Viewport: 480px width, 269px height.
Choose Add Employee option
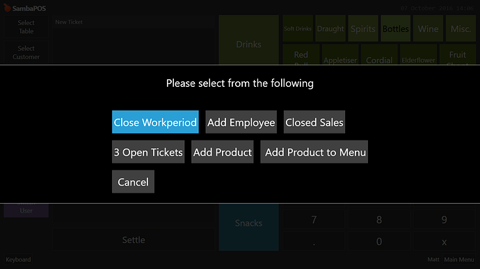pyautogui.click(x=241, y=122)
